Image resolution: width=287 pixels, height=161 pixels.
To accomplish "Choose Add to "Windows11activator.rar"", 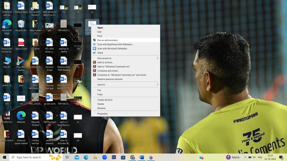I will 125,67.
